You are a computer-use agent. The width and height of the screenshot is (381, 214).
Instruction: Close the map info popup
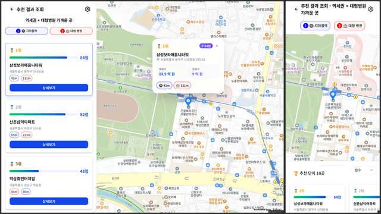pos(217,46)
